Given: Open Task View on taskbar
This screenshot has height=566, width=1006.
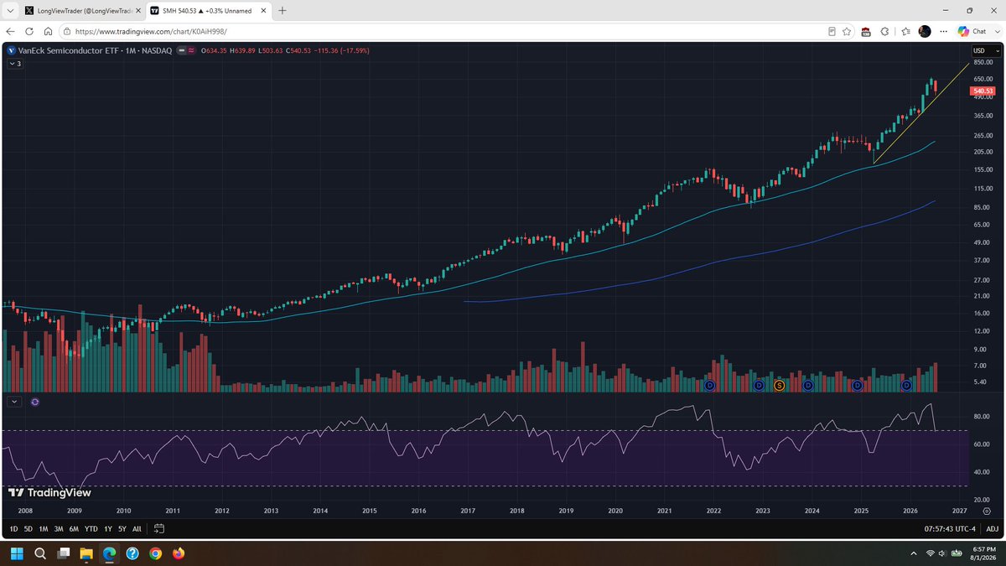Looking at the screenshot, I should pos(63,553).
